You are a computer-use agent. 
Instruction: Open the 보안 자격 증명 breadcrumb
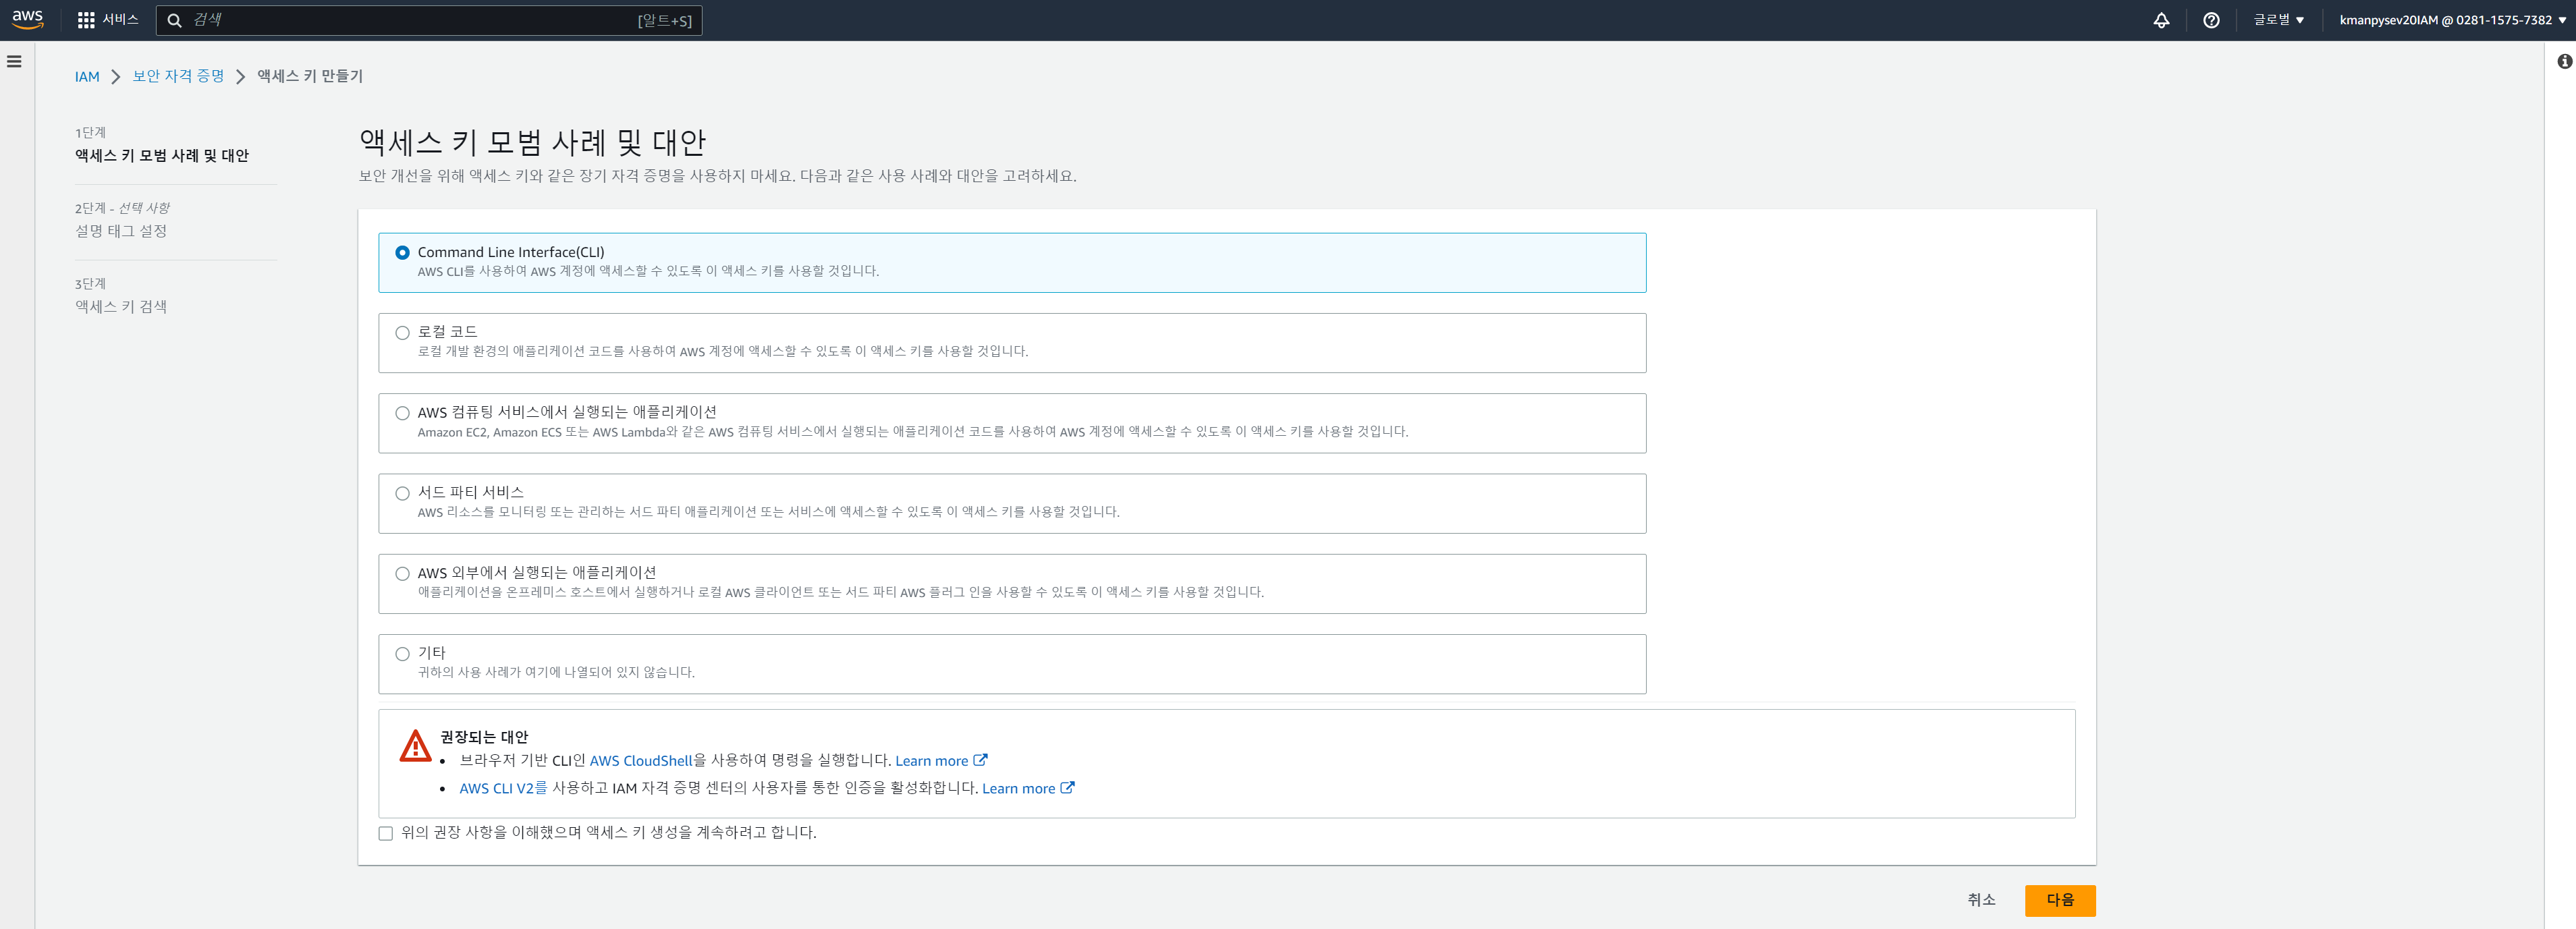pos(178,76)
